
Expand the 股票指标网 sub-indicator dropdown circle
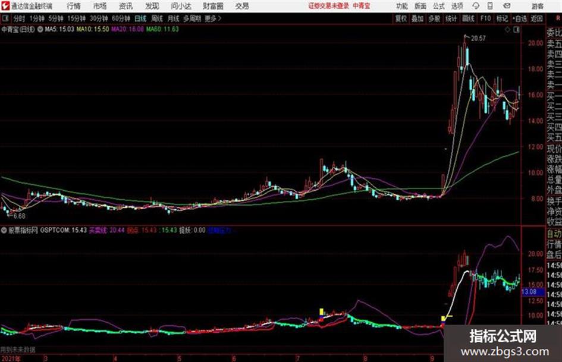[4, 230]
